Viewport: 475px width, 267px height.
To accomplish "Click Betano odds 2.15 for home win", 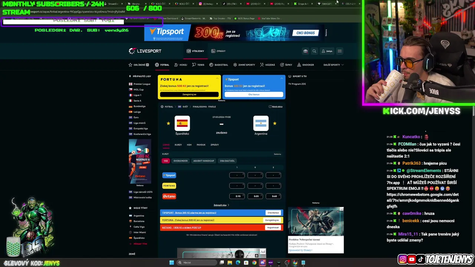I will pyautogui.click(x=237, y=196).
